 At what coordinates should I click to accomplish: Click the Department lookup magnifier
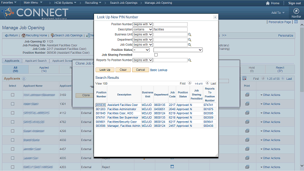pyautogui.click(x=190, y=40)
